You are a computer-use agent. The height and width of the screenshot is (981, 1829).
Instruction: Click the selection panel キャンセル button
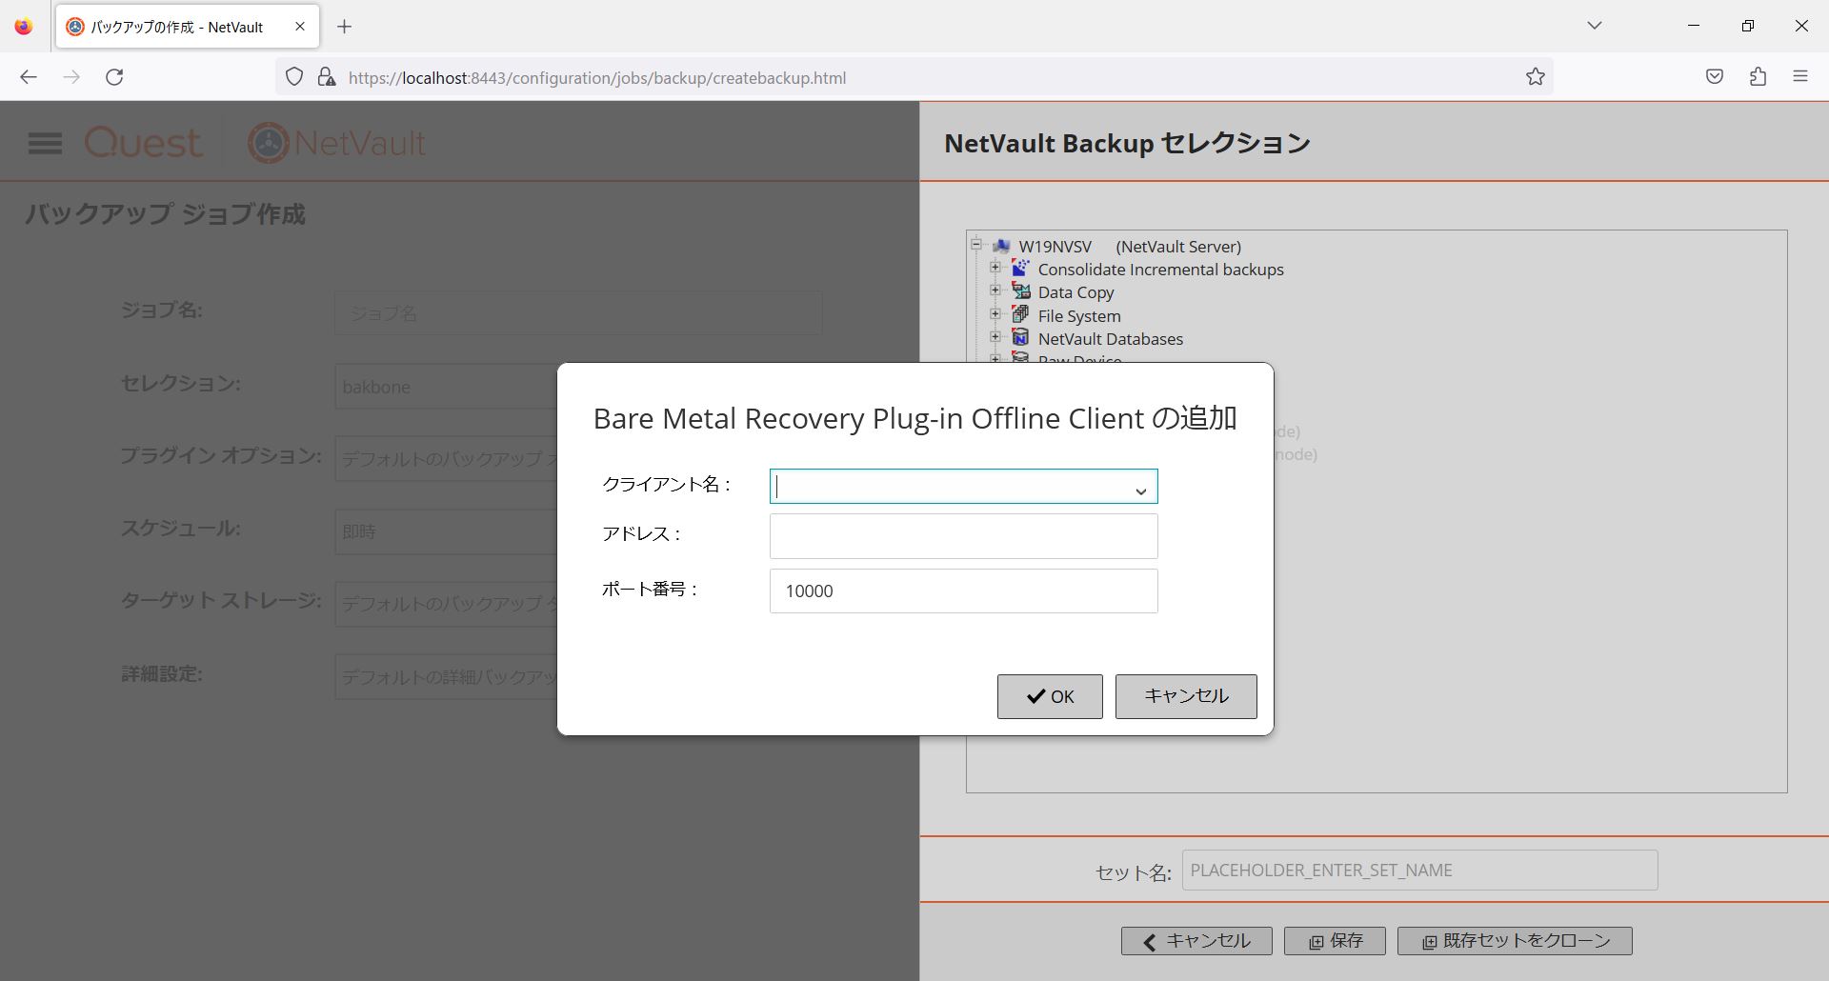[x=1196, y=941]
